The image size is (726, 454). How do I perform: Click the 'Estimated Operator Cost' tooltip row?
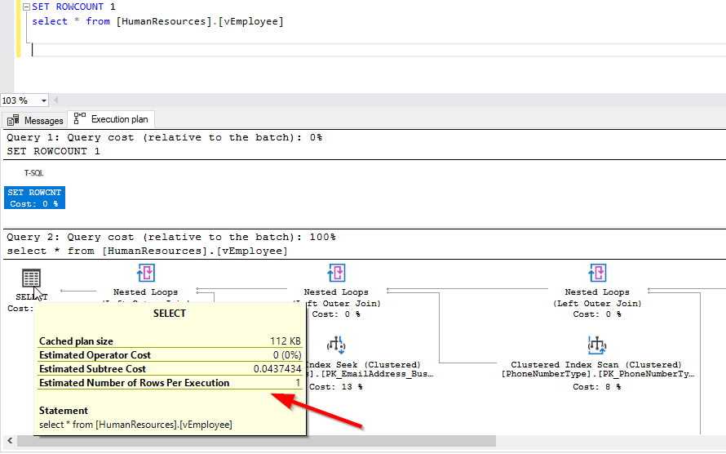click(170, 355)
